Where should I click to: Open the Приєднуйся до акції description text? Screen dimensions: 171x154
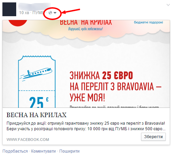tap(86, 126)
